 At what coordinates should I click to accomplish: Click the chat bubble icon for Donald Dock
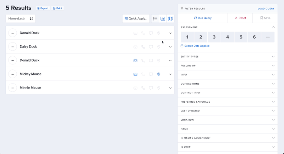[151, 33]
